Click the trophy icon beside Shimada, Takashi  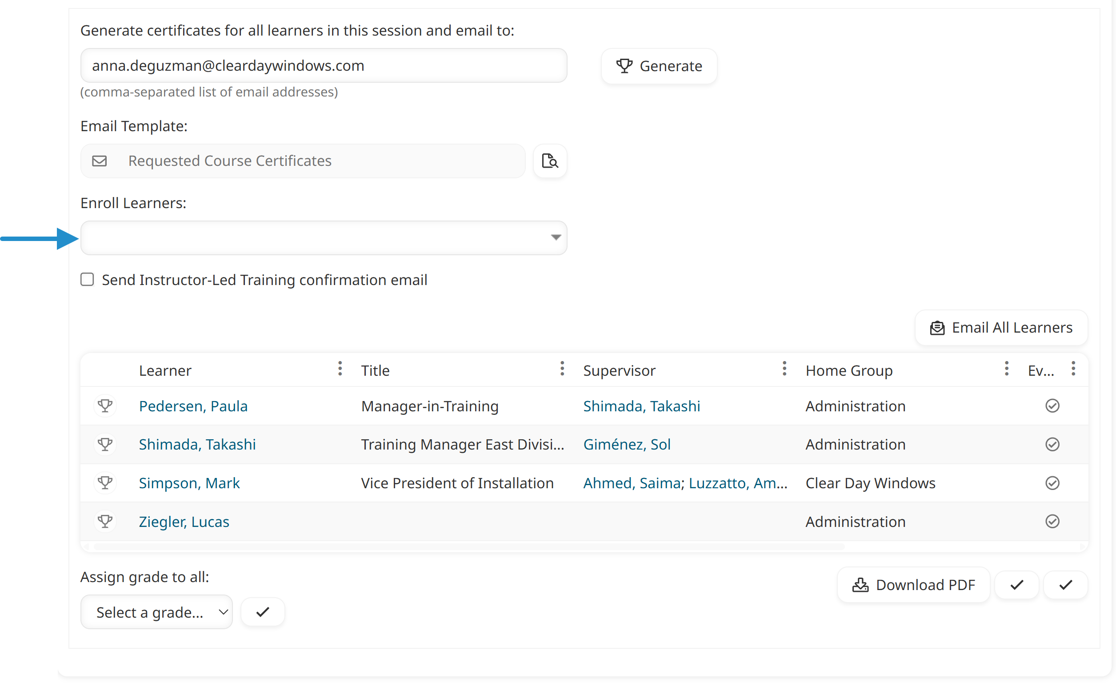[105, 444]
